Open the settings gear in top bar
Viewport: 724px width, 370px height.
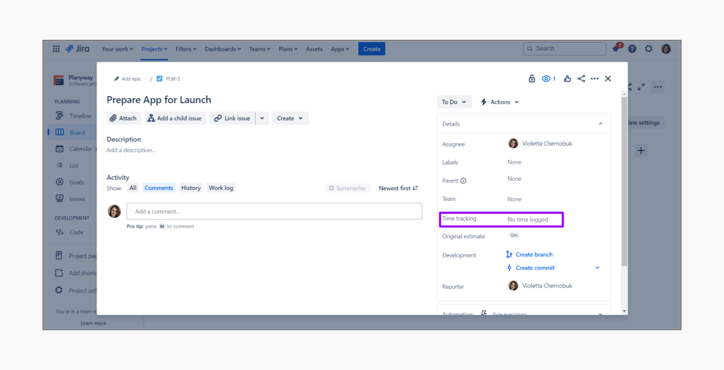[648, 49]
